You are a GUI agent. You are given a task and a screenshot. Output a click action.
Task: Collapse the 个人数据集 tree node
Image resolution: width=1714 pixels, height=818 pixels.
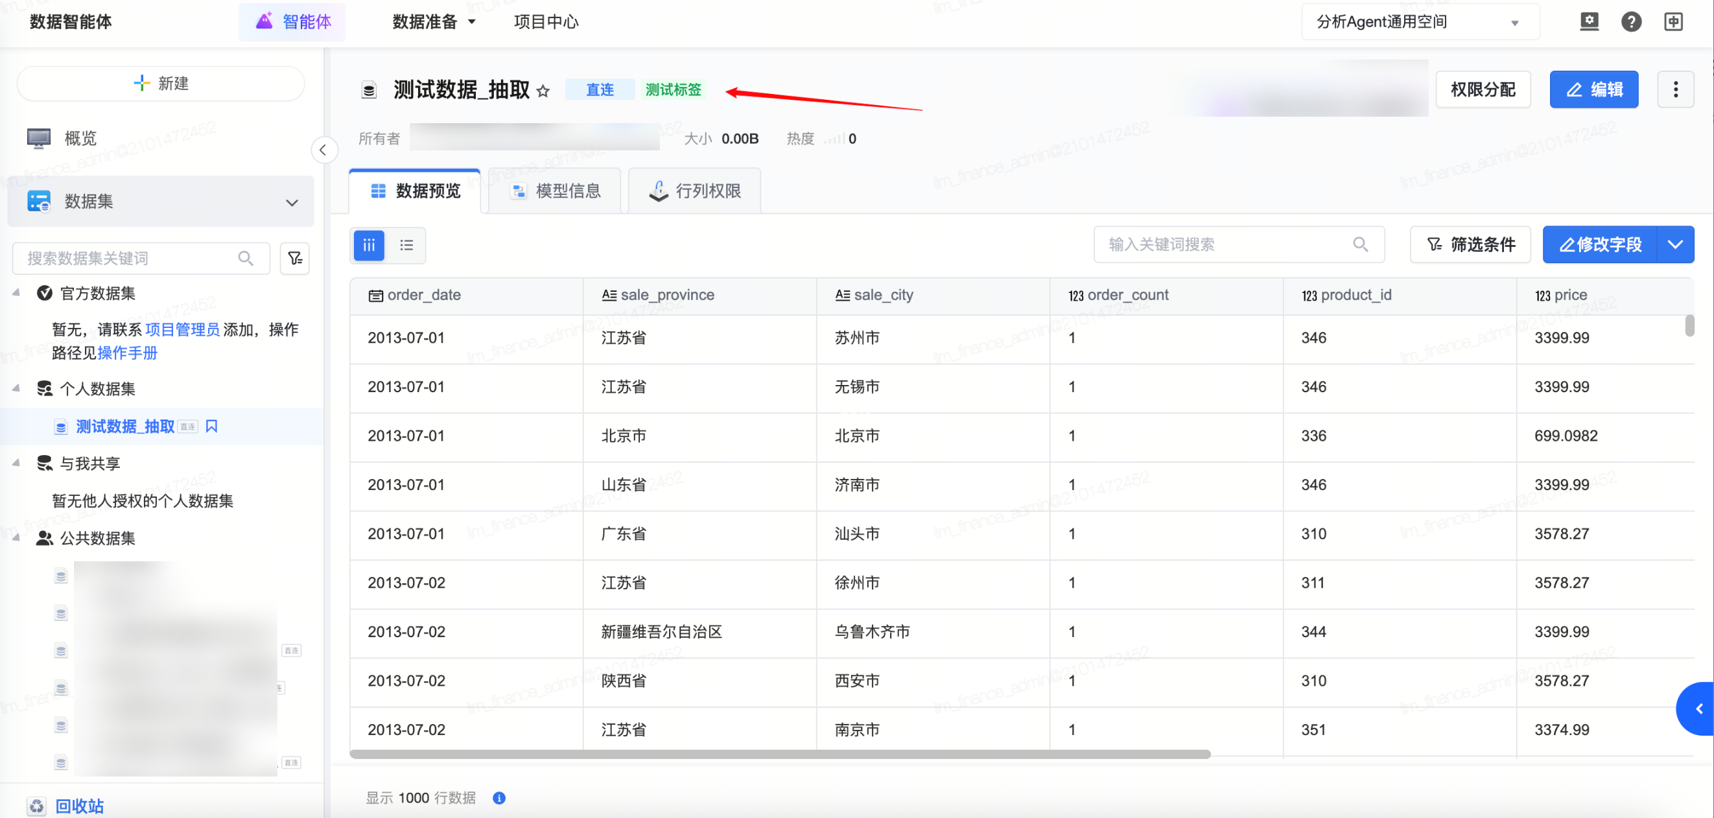coord(17,388)
